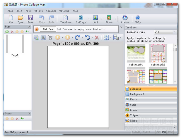Open Help via the blue question icon

pyautogui.click(x=138, y=19)
